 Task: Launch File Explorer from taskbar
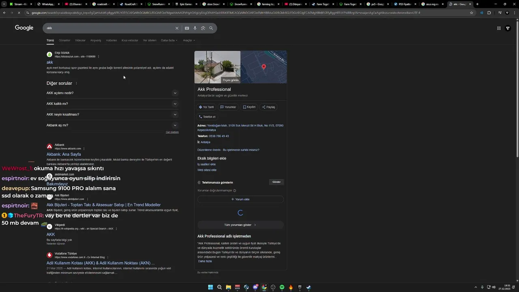(x=228, y=287)
